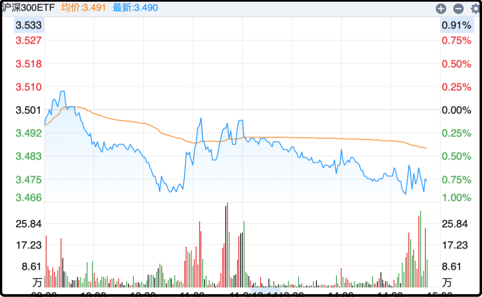Open chart settings gear icon

point(475,8)
